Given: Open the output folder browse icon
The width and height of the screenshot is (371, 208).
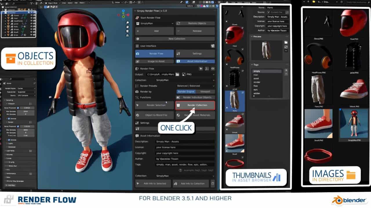Looking at the screenshot, I should (x=177, y=74).
